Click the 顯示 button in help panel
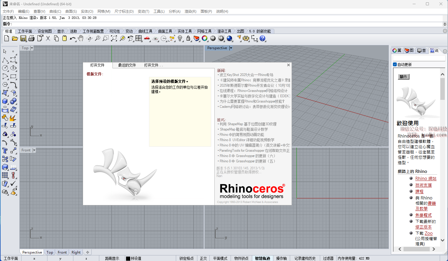448x261 pixels. pos(403,77)
